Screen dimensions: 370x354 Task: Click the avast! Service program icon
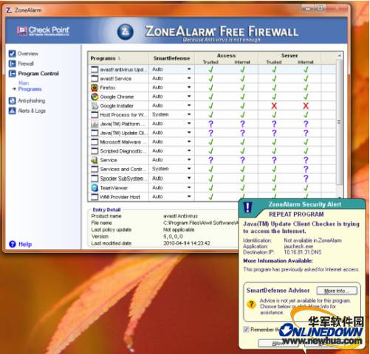[x=95, y=78]
